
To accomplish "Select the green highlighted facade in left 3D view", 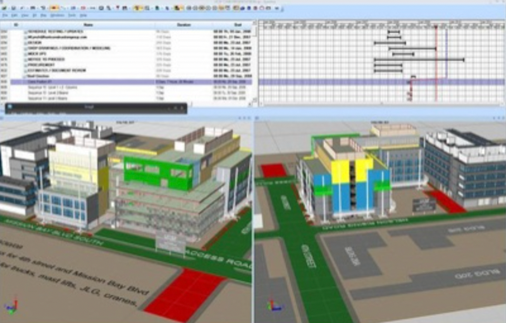I will click(x=158, y=174).
